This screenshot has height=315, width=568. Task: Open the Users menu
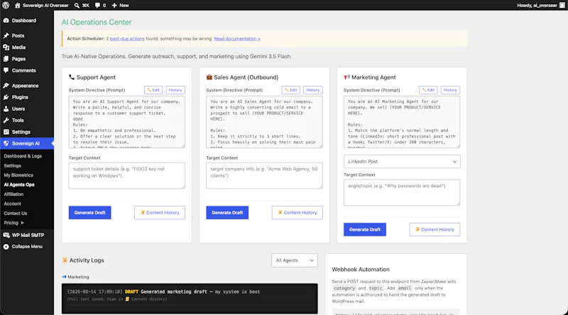(27, 109)
